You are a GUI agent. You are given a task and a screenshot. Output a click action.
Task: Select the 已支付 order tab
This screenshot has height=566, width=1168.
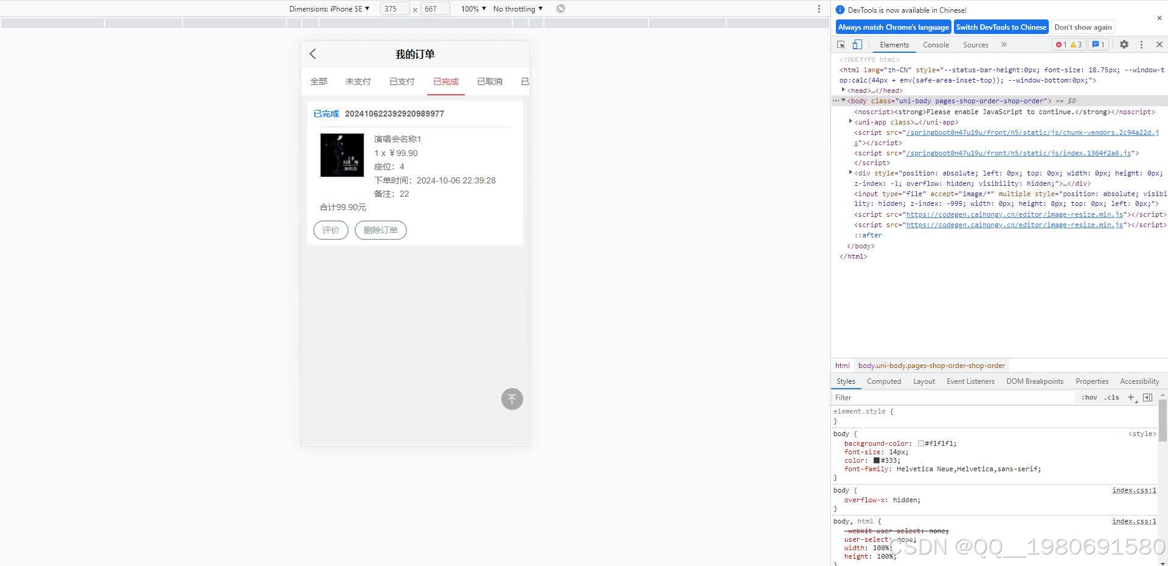401,81
